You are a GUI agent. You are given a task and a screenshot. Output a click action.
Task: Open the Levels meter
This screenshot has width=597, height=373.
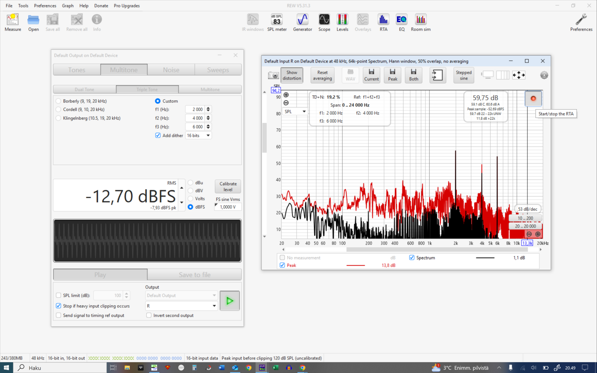[342, 22]
